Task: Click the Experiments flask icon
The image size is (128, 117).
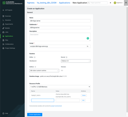Action: tap(3, 24)
